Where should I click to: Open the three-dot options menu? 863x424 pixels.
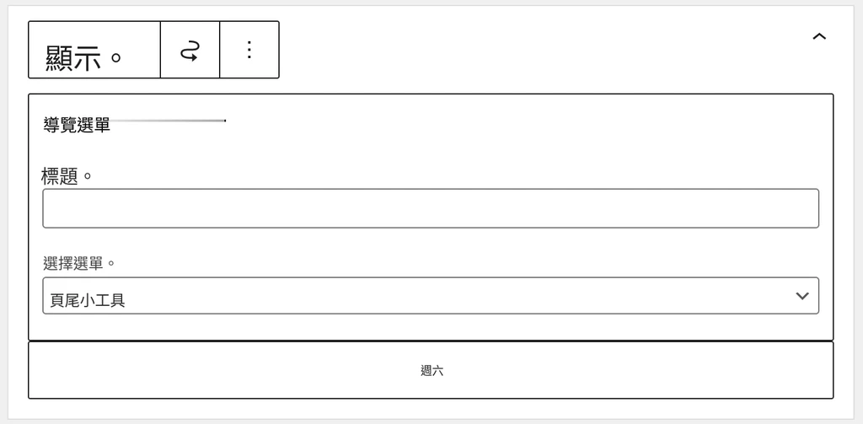coord(249,50)
